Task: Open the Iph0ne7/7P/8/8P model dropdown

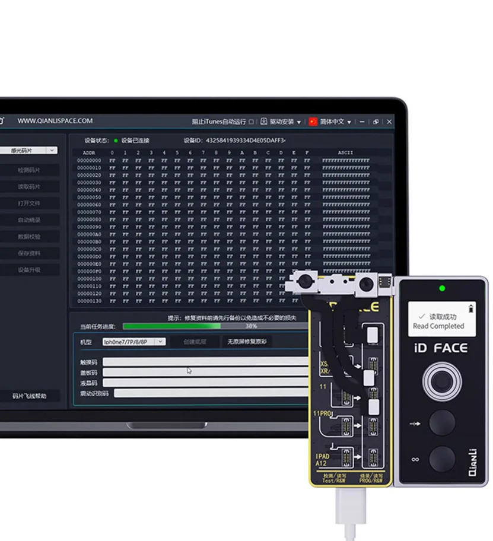Action: pyautogui.click(x=134, y=342)
